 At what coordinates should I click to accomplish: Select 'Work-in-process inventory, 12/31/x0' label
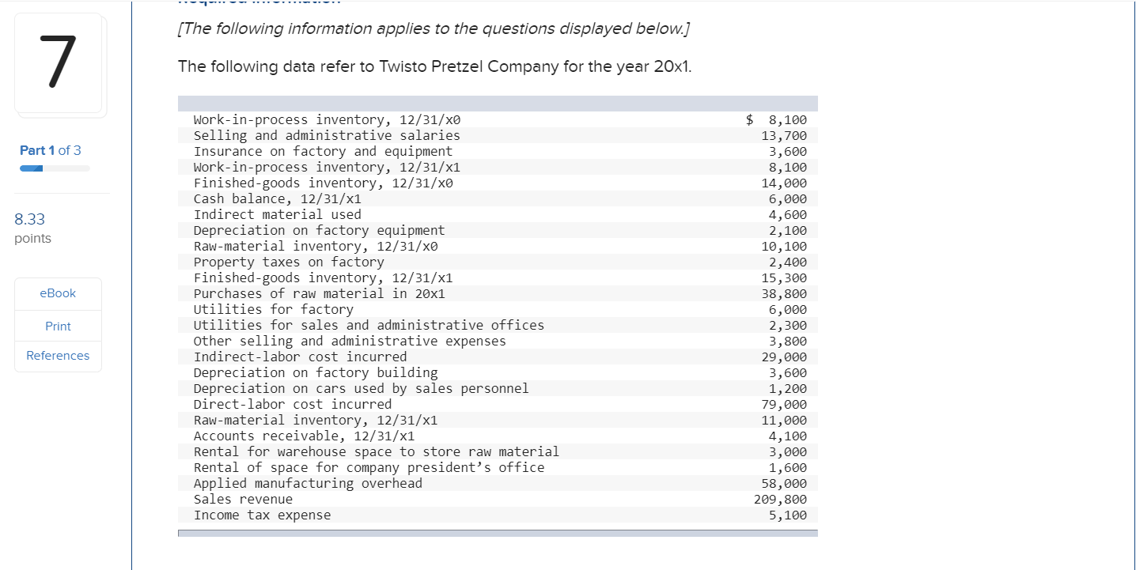pos(327,119)
